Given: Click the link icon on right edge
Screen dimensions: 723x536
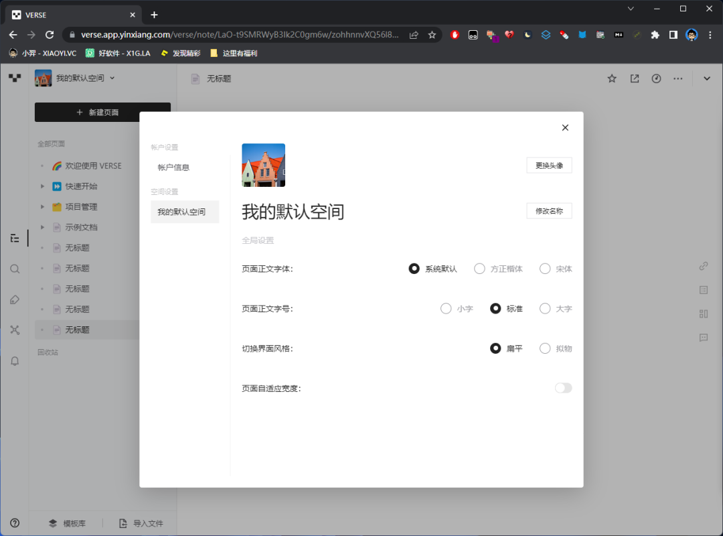Looking at the screenshot, I should tap(704, 266).
